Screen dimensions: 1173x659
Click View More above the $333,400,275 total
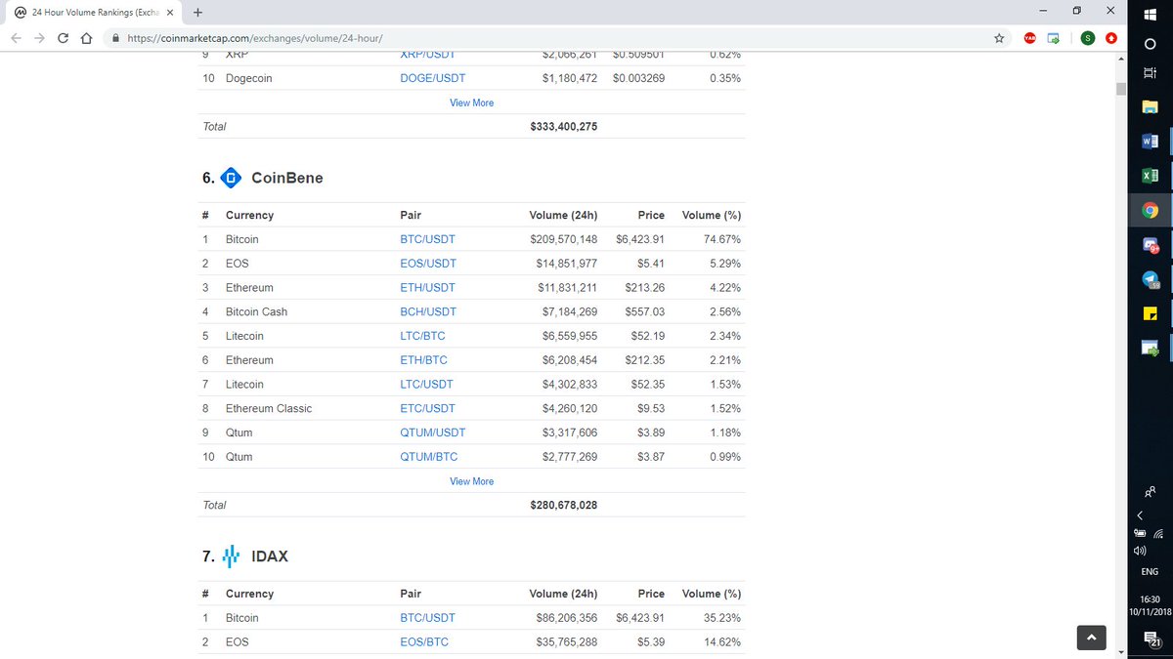[x=472, y=103]
